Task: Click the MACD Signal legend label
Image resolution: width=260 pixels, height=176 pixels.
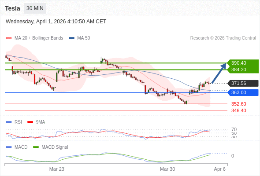Action: [x=55, y=147]
